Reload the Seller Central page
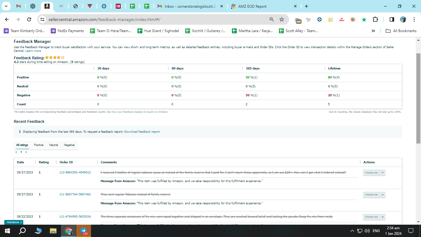Image resolution: width=421 pixels, height=237 pixels. (x=29, y=19)
